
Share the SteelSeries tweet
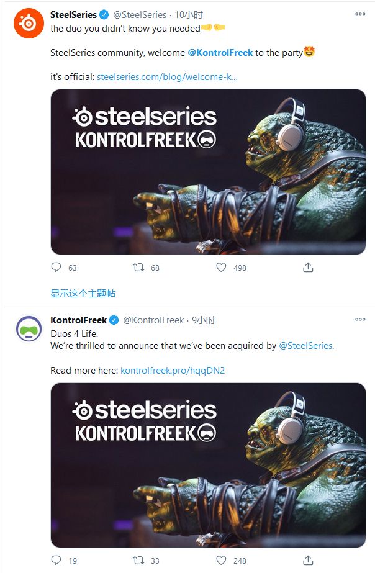point(308,268)
